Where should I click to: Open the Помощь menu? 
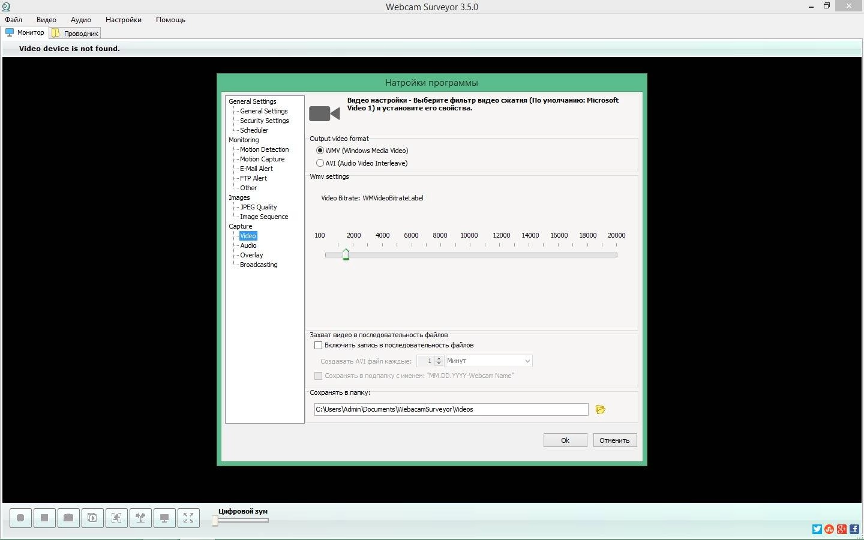170,20
